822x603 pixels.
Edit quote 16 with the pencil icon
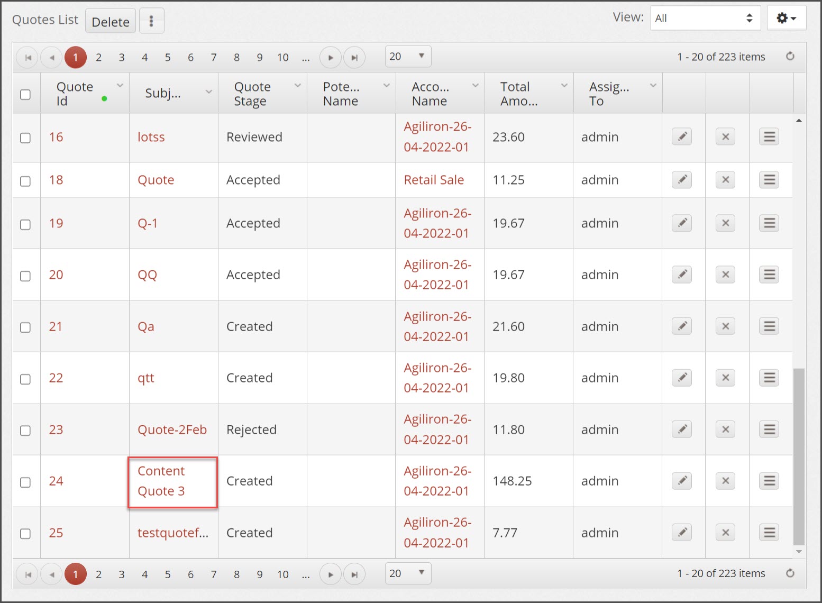682,137
